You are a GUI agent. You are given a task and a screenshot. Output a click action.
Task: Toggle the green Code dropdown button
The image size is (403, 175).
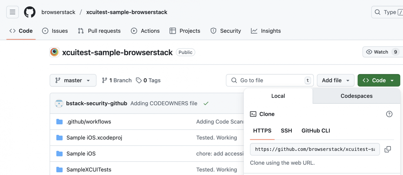click(378, 80)
